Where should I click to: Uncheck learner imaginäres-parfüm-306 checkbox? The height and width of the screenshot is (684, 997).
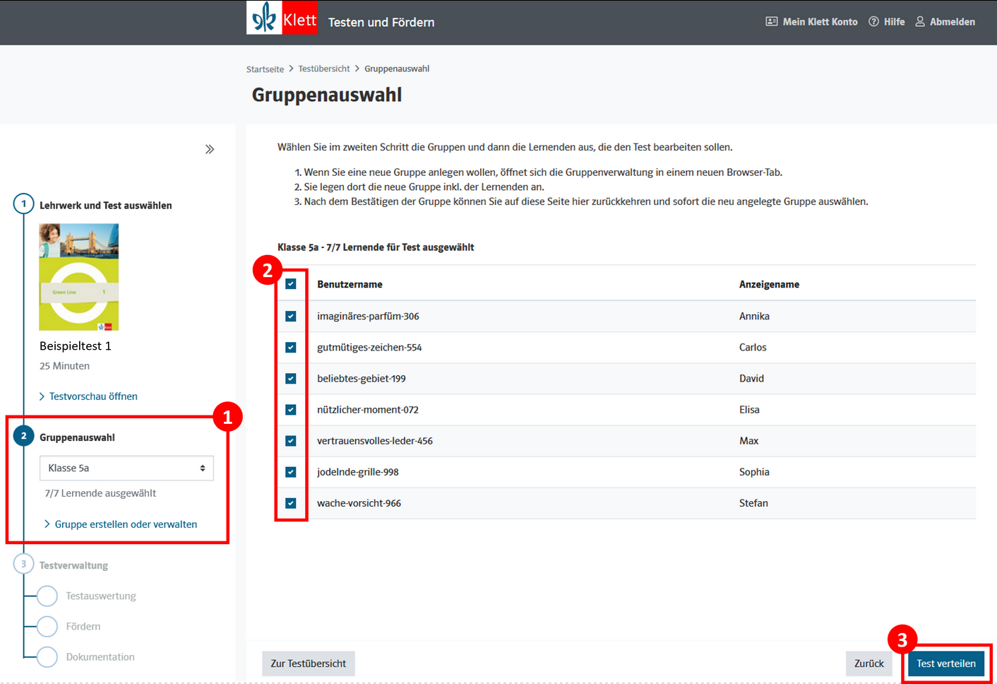point(291,316)
